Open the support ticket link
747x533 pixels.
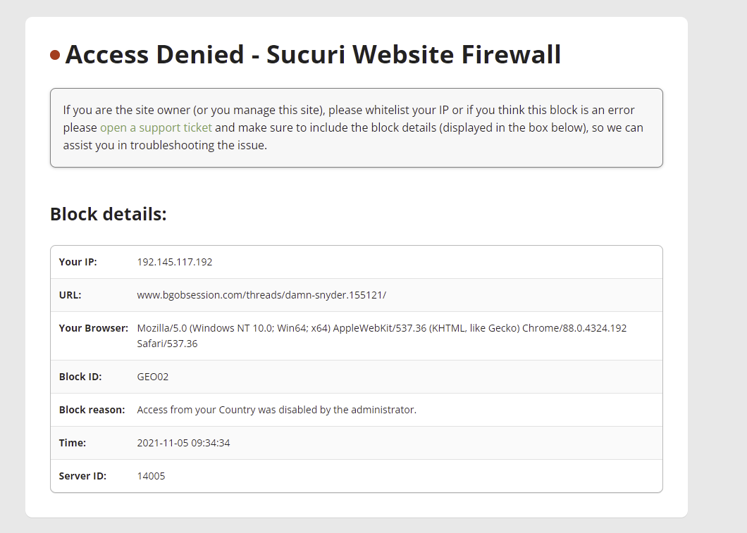(x=156, y=127)
